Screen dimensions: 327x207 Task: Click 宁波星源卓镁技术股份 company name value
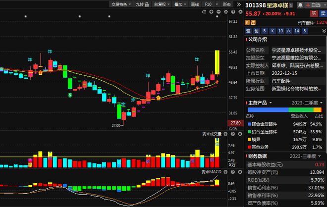click(297, 50)
